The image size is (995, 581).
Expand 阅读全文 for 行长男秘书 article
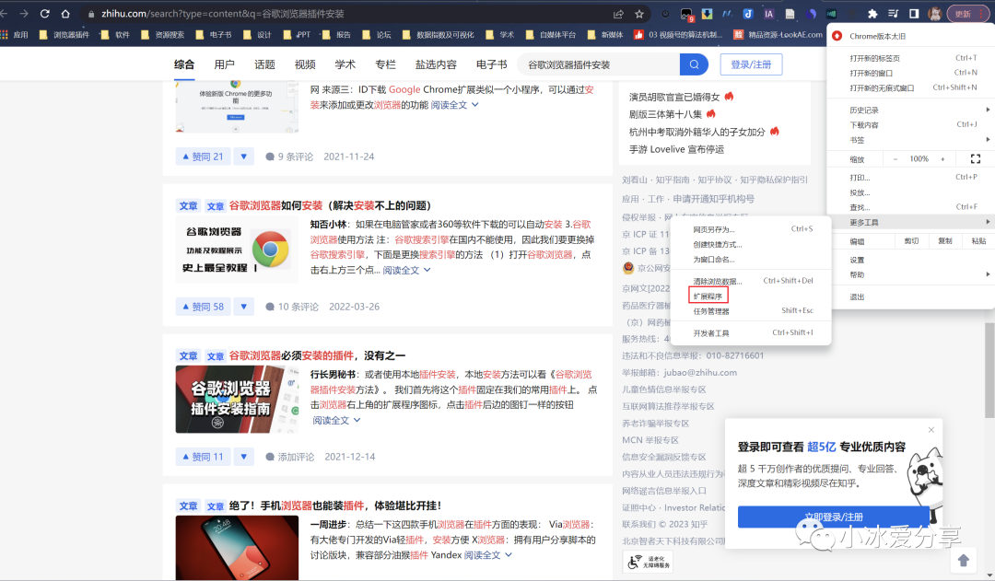336,421
